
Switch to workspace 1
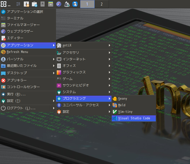point(87,4)
